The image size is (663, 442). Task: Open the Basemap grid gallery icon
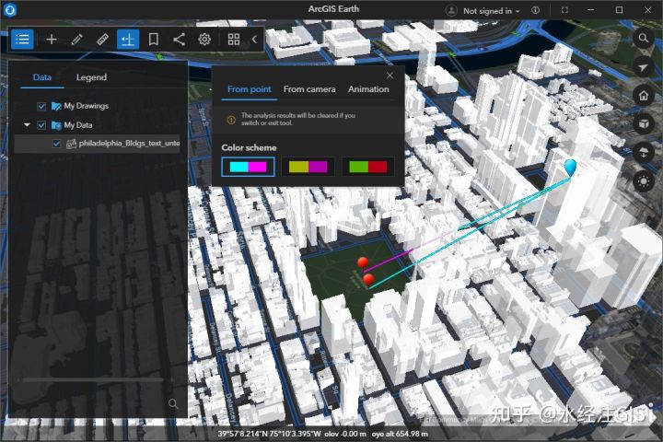(x=233, y=40)
